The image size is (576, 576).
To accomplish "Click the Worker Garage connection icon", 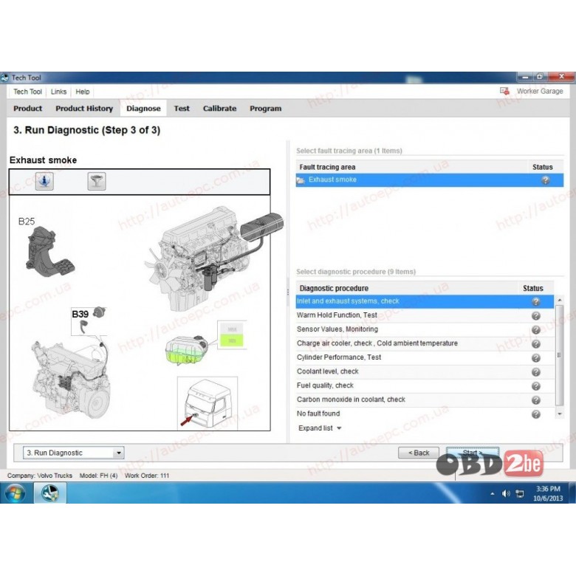I will point(504,91).
